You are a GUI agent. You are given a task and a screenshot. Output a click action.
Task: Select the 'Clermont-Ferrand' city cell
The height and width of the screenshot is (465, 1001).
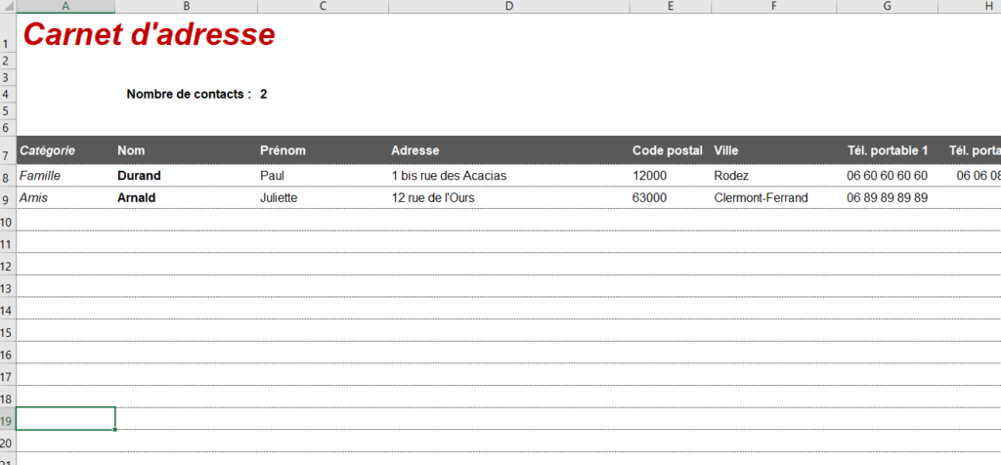tap(774, 198)
